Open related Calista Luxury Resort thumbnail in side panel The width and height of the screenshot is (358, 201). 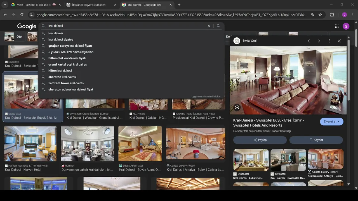coord(326,159)
